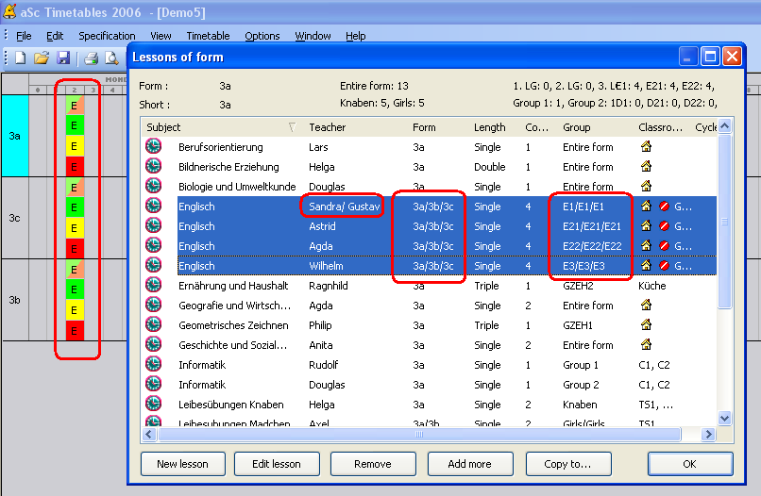761x496 pixels.
Task: Open the Options menu
Action: point(262,36)
